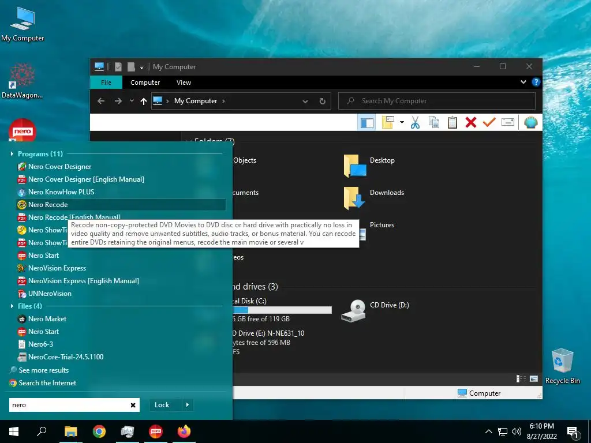Switch to the Computer ribbon tab

(145, 82)
